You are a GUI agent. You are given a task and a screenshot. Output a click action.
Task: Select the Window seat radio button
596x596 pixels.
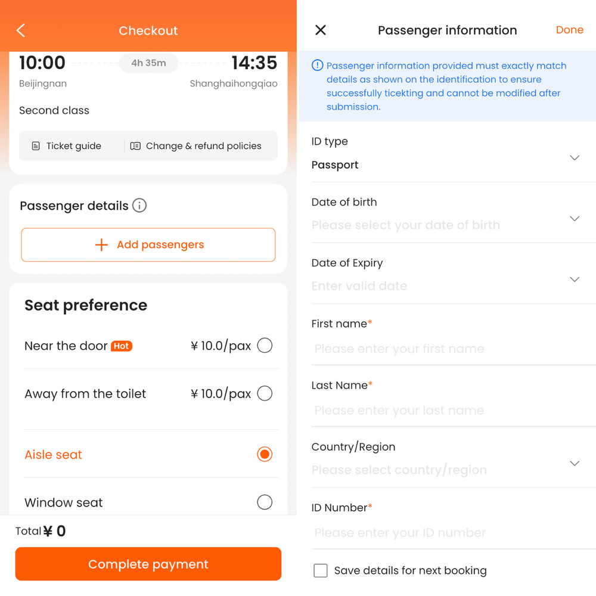265,502
